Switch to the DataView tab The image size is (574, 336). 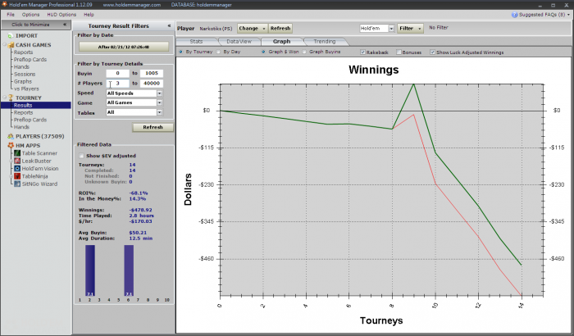(239, 41)
